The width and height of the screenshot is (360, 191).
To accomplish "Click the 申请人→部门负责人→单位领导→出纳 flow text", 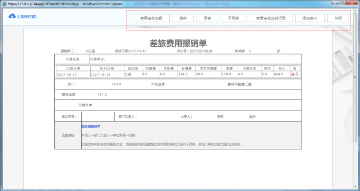I will (x=109, y=136).
